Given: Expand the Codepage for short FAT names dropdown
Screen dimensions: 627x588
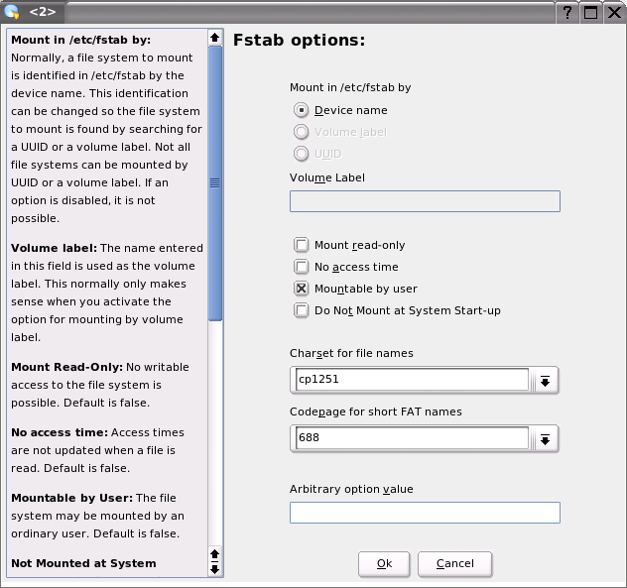Looking at the screenshot, I should (545, 438).
